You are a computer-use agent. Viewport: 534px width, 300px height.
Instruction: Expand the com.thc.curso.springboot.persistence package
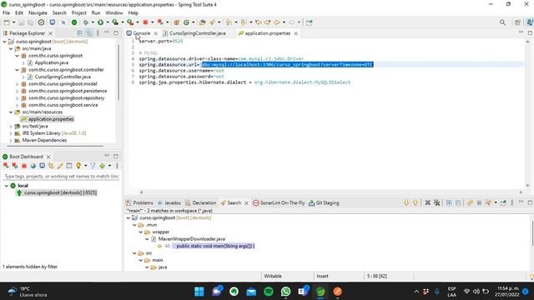[17, 91]
